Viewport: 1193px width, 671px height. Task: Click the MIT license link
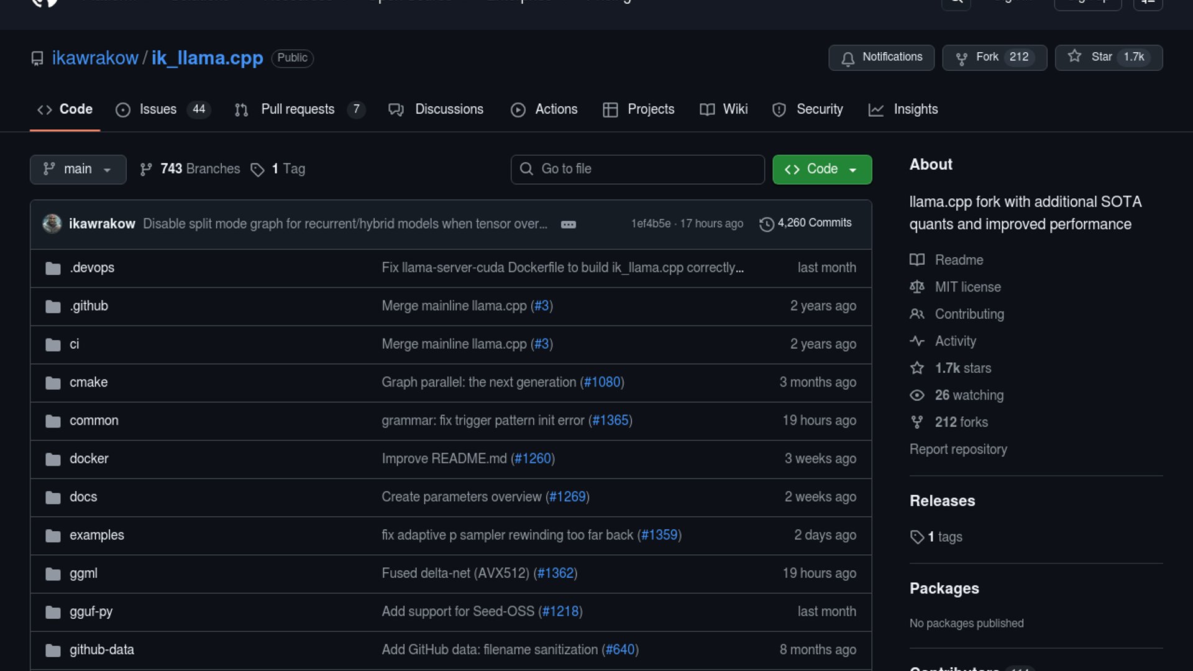coord(967,287)
